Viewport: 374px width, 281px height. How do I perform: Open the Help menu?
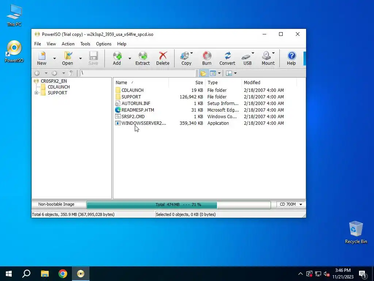coord(122,44)
